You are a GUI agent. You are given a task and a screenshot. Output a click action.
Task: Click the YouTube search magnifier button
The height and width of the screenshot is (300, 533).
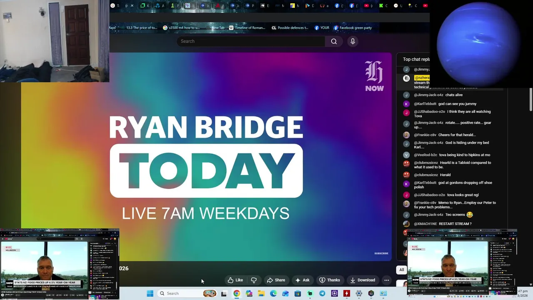pos(334,41)
